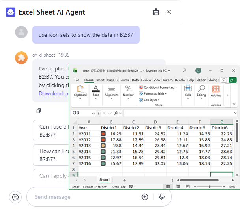Click the of_xl_sheet agent avatar
The width and height of the screenshot is (240, 211).
pyautogui.click(x=21, y=58)
